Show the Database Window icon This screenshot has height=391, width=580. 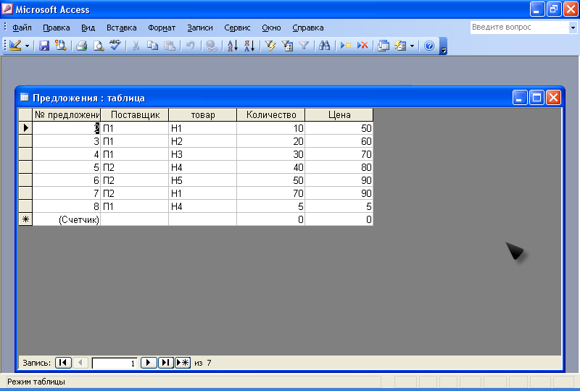coord(384,46)
